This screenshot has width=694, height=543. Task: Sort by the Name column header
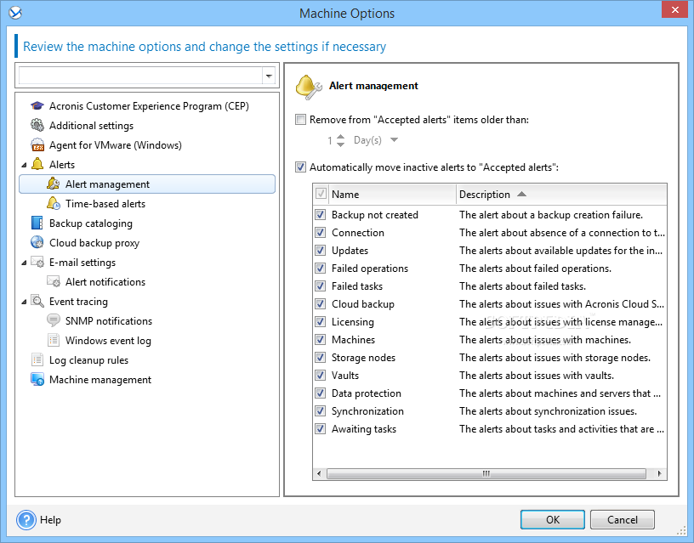(x=393, y=194)
